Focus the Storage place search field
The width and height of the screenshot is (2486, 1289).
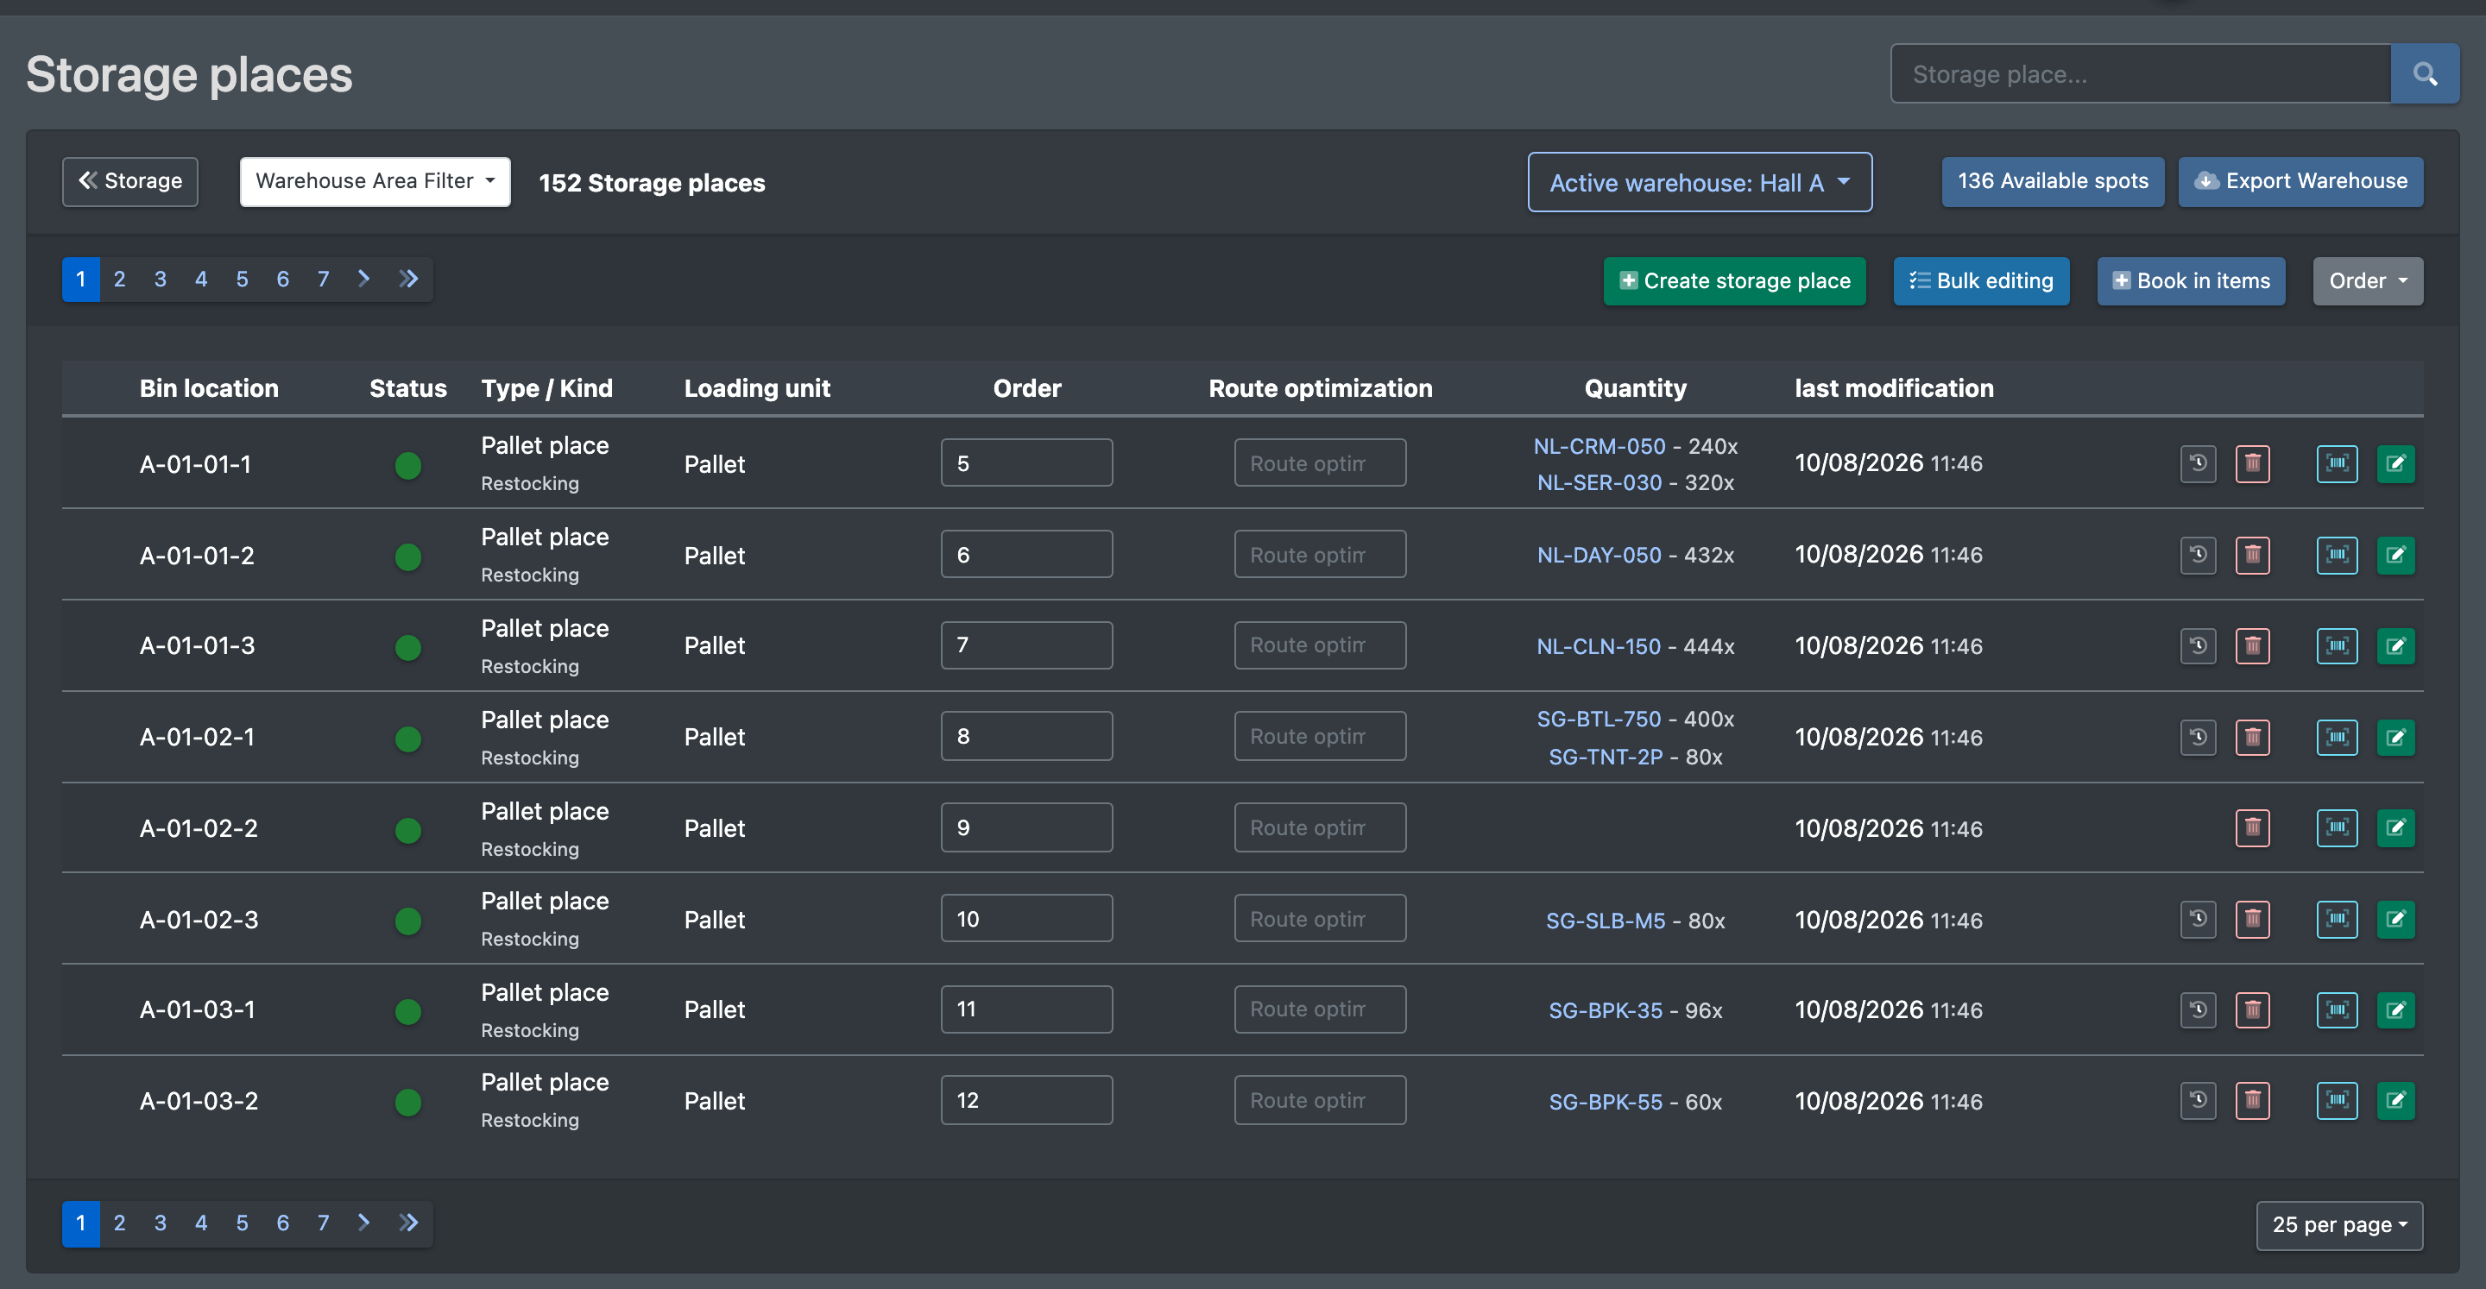[2141, 74]
